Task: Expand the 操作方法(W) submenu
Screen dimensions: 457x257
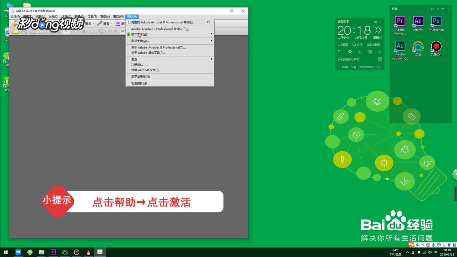Action: (170, 34)
